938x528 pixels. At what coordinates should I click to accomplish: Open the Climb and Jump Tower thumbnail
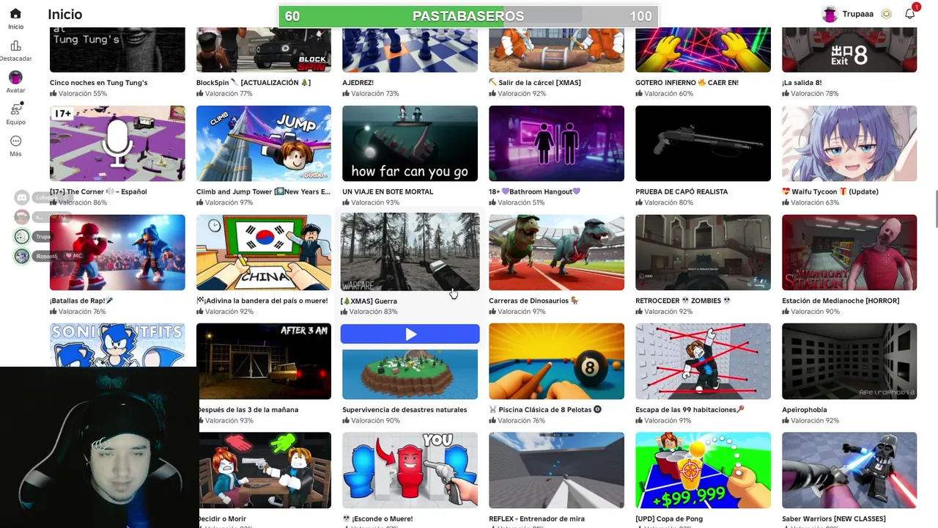coord(264,143)
